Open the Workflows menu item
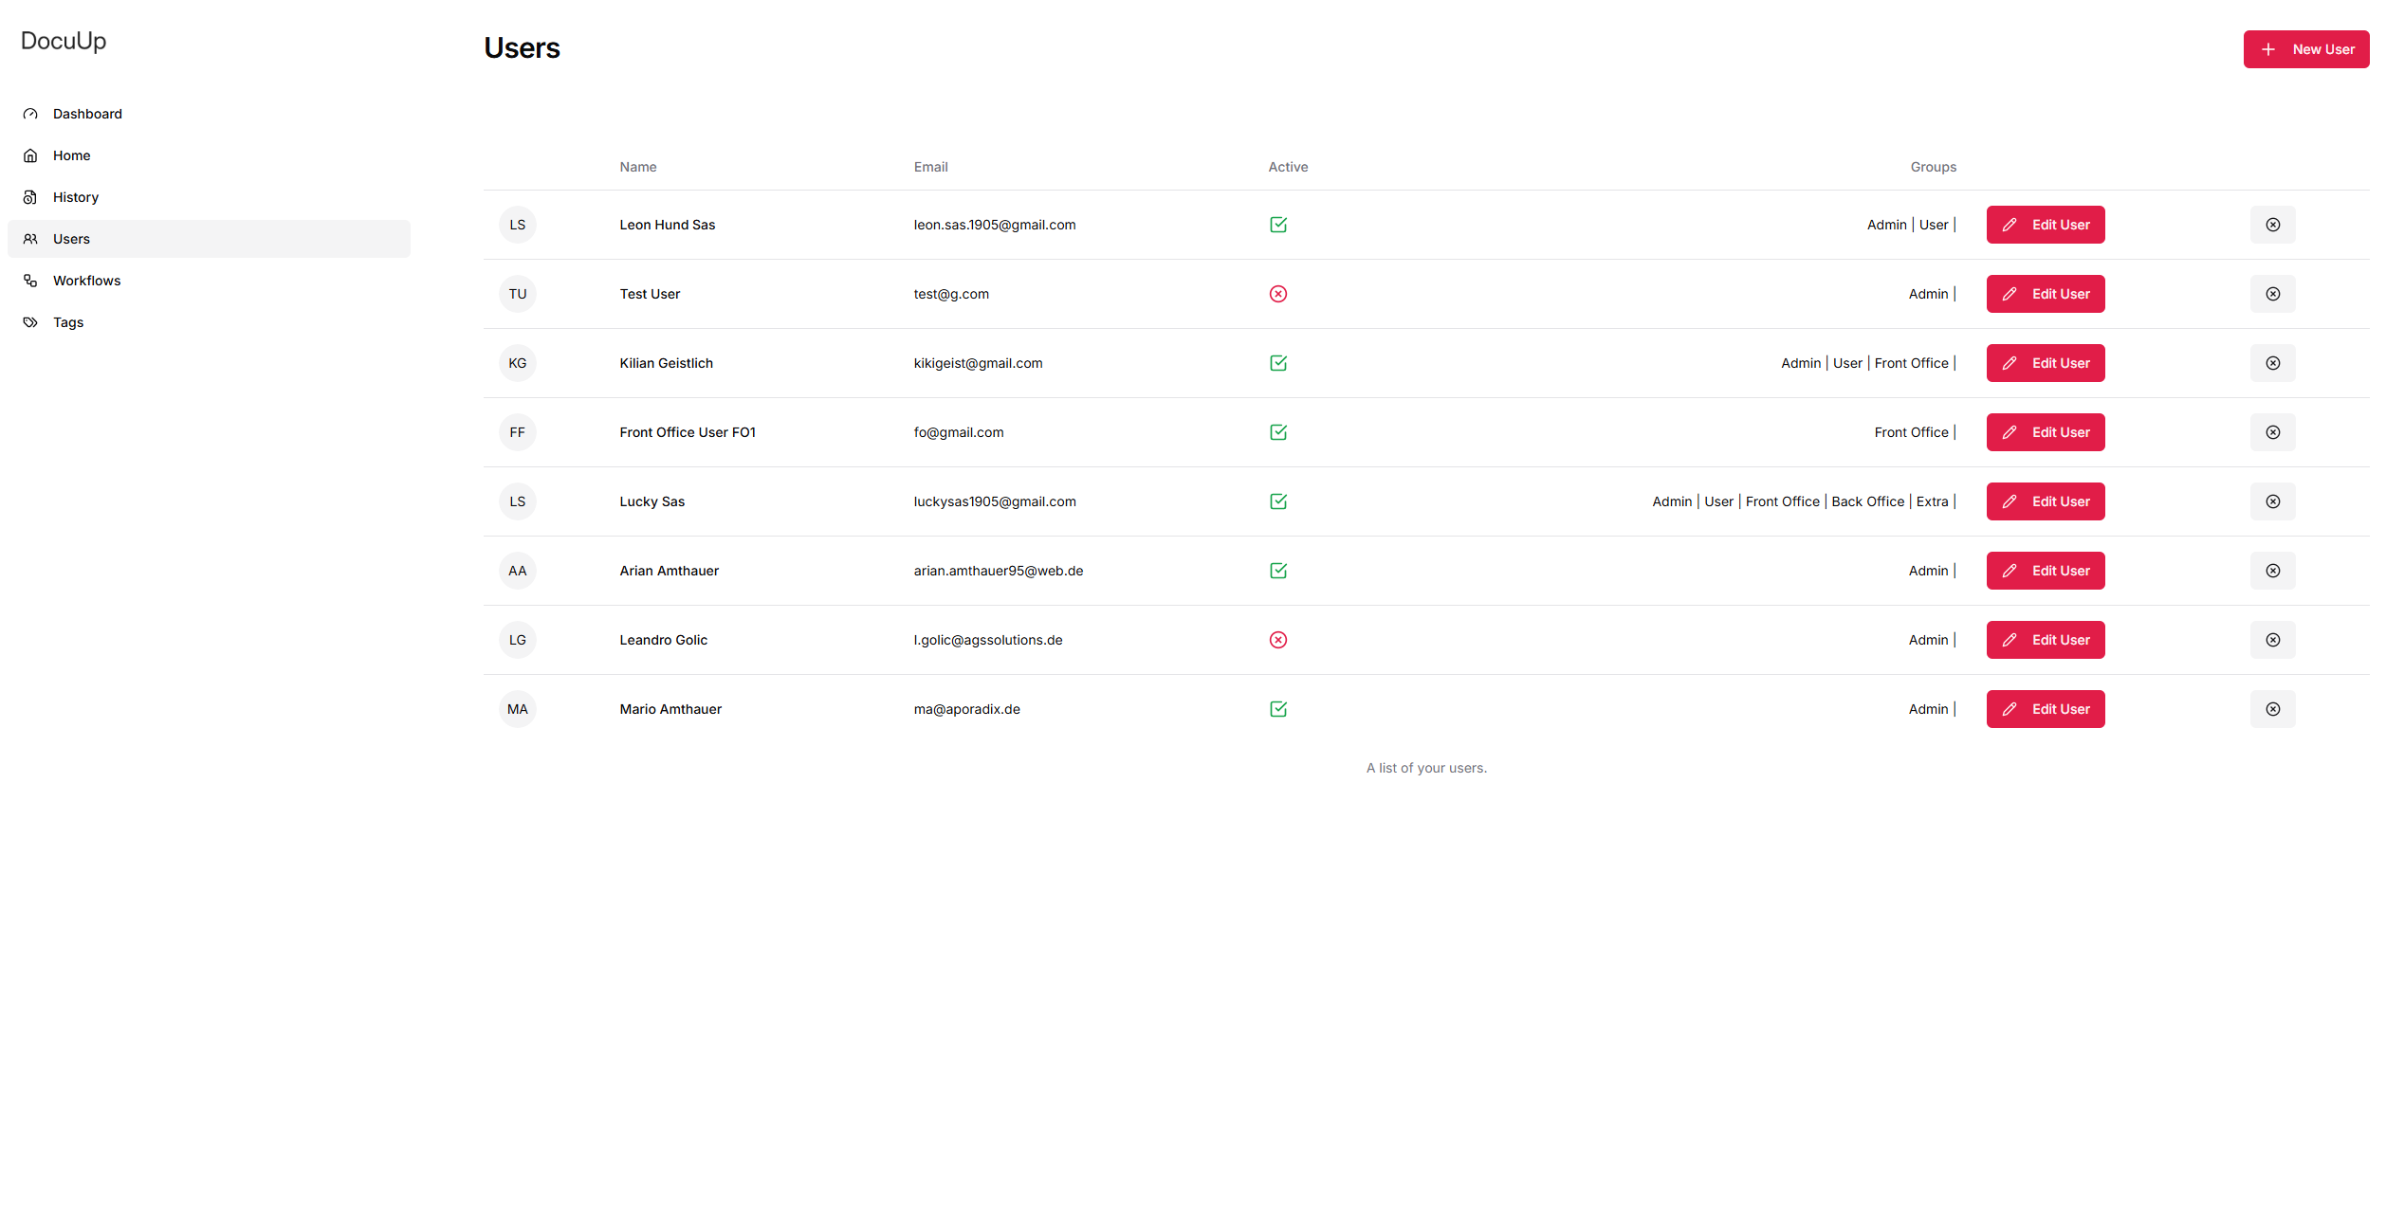The image size is (2386, 1220). point(86,281)
